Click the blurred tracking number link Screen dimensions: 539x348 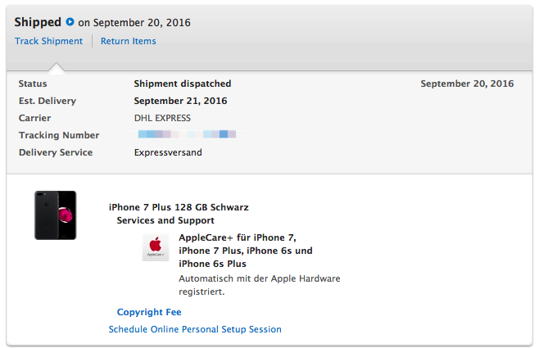(x=187, y=134)
